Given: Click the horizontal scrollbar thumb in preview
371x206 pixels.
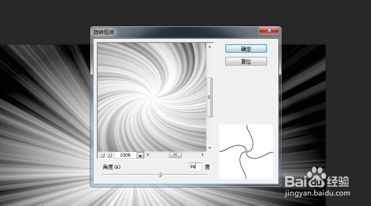Looking at the screenshot, I should [175, 155].
